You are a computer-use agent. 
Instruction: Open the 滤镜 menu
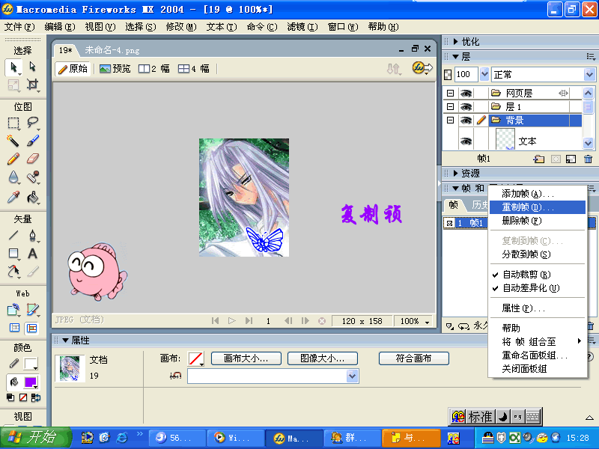pyautogui.click(x=302, y=27)
